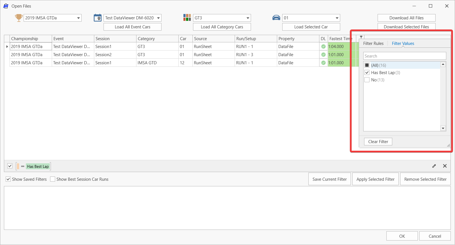Check the (All) filter value checkbox
455x245 pixels.
pyautogui.click(x=367, y=65)
